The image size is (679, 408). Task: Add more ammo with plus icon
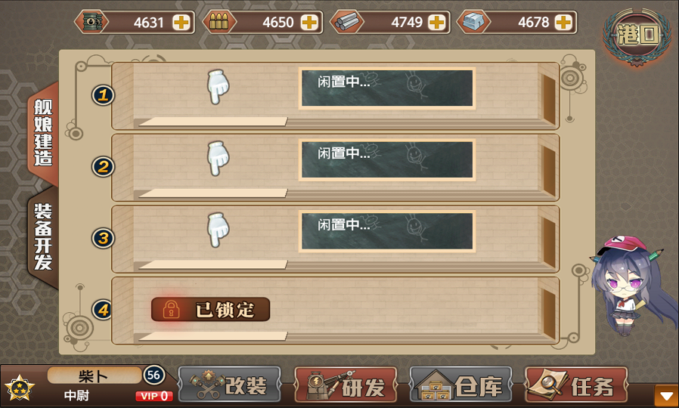click(x=309, y=22)
